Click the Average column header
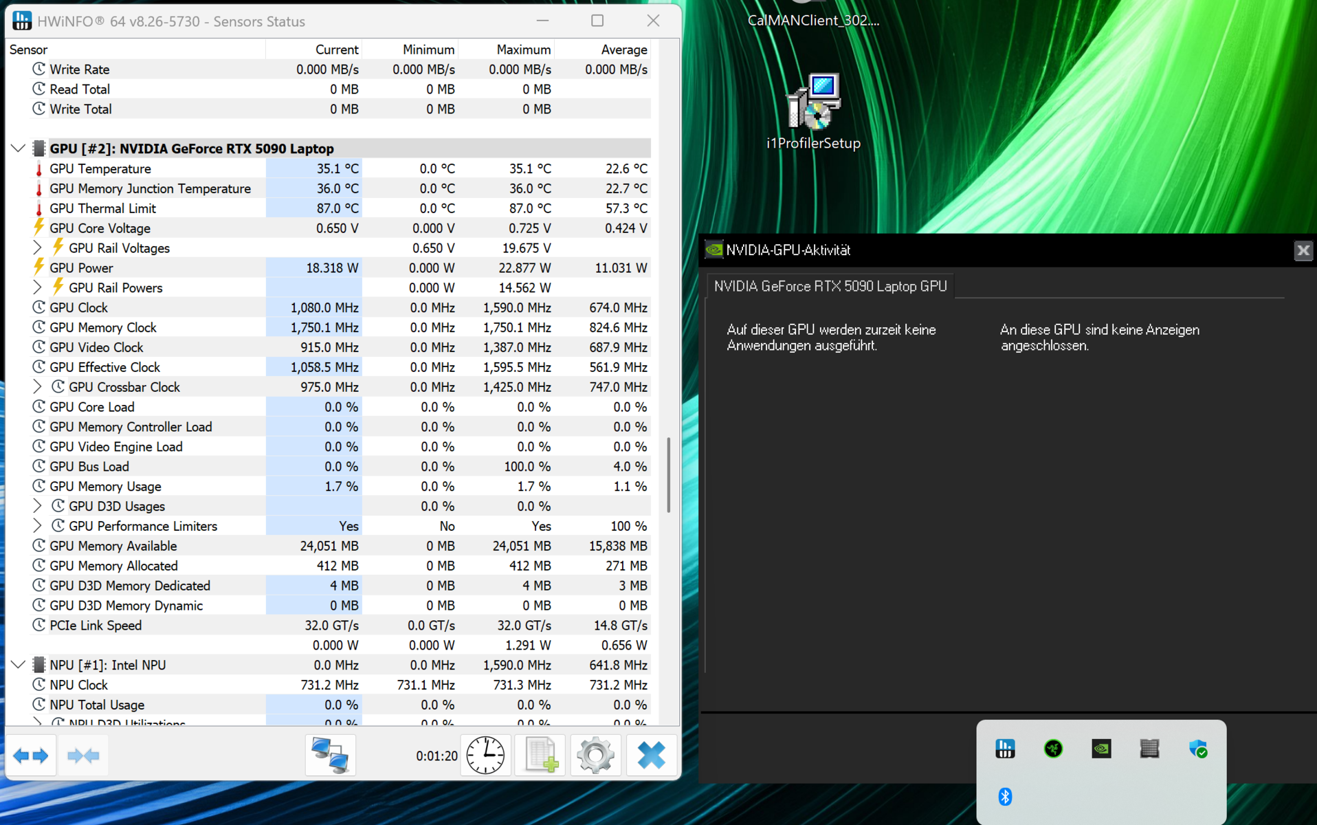 point(603,49)
